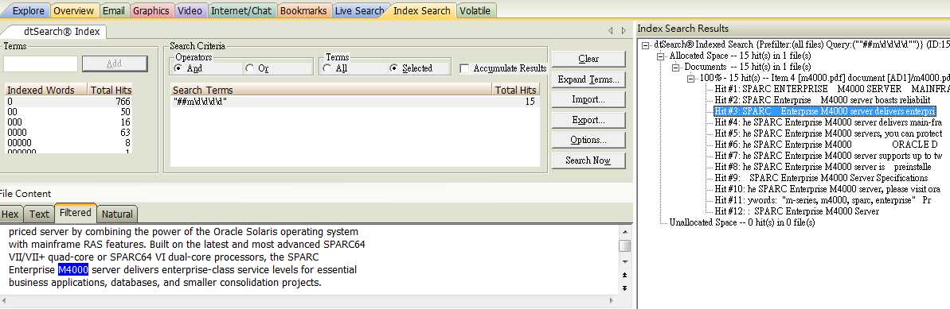The width and height of the screenshot is (950, 309).
Task: Switch to the Overview tab
Action: click(73, 10)
